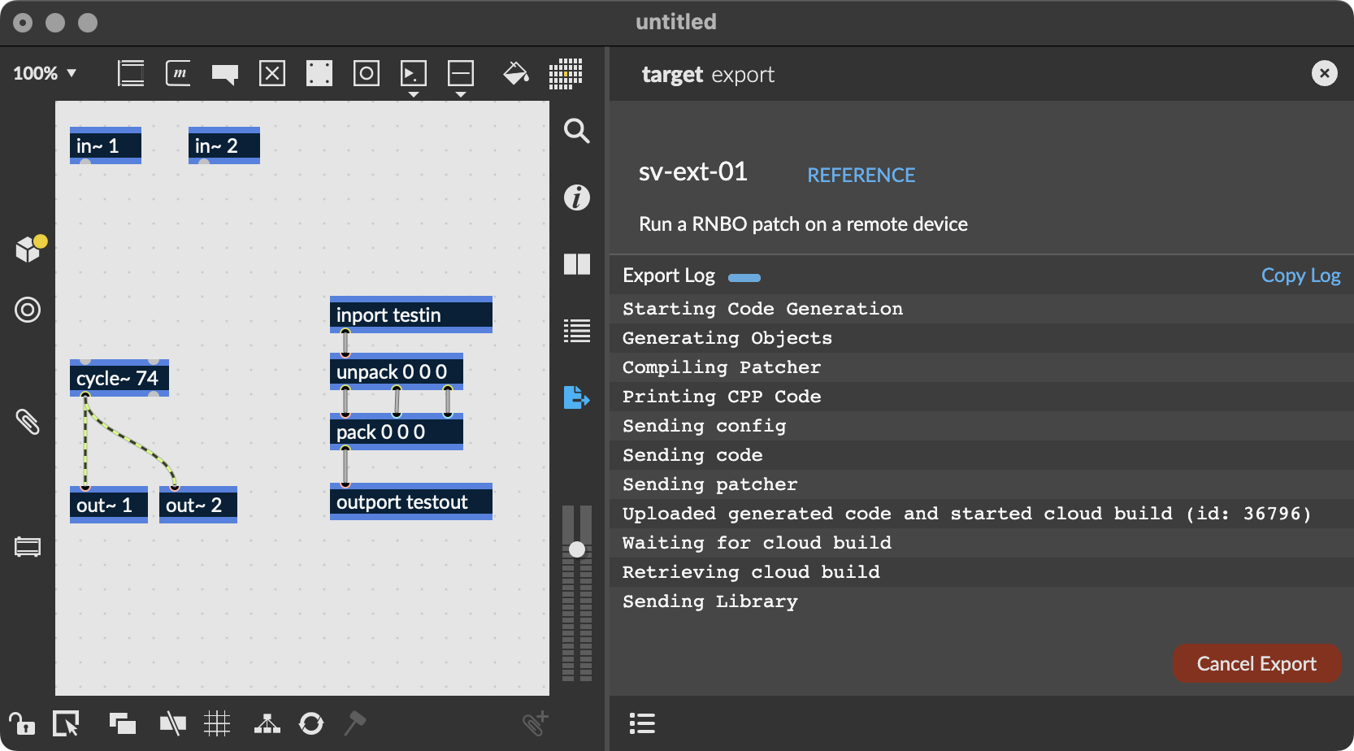Image resolution: width=1354 pixels, height=751 pixels.
Task: Open the paint bucket format palette
Action: [x=516, y=73]
